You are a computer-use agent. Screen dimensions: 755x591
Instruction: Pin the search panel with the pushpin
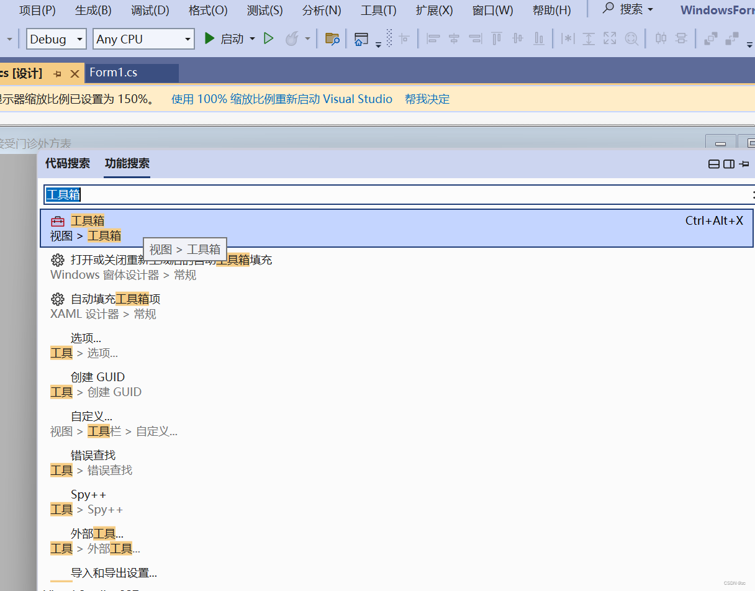[x=743, y=164]
